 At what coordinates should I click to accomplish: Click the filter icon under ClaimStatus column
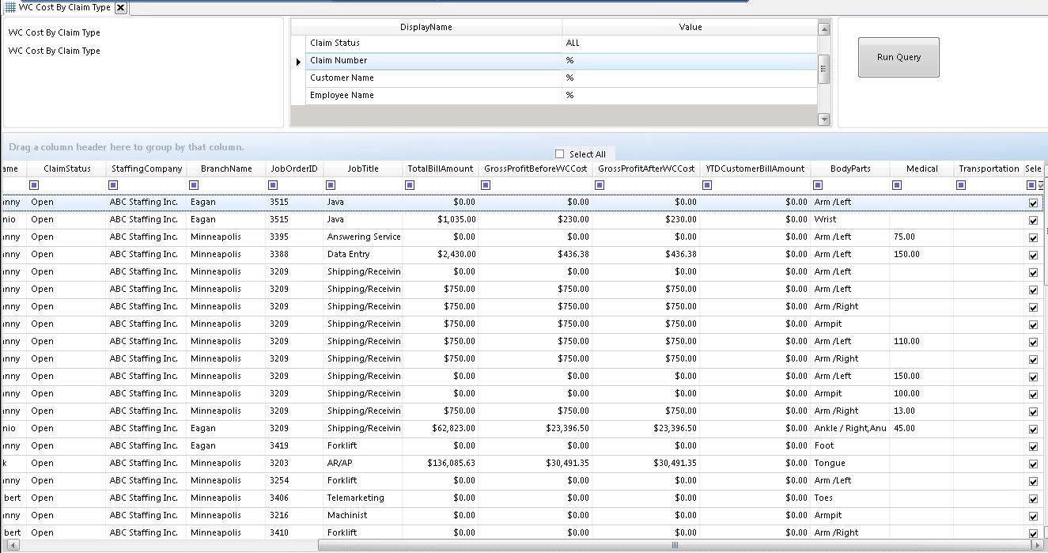(x=34, y=185)
